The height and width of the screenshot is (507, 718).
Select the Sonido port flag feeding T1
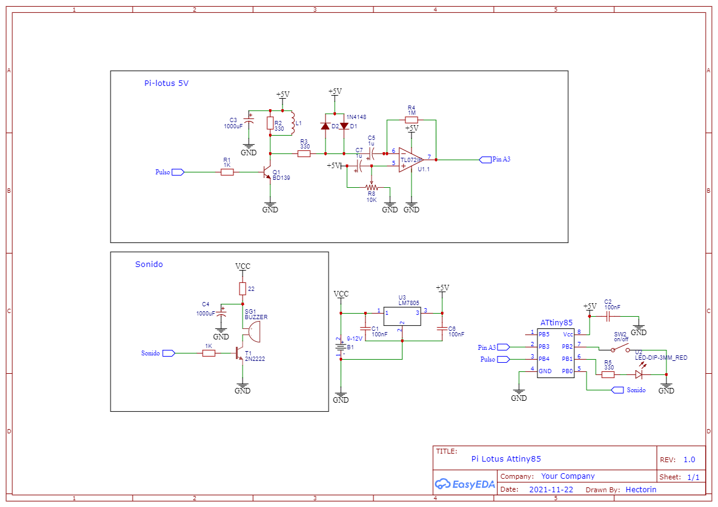click(169, 354)
